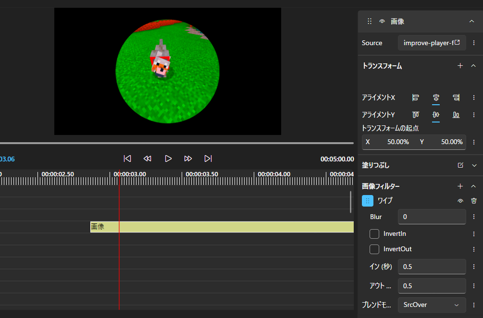Collapse the トランスフォーム section

tap(473, 66)
